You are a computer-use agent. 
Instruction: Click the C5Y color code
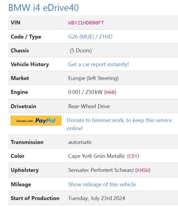pyautogui.click(x=133, y=156)
